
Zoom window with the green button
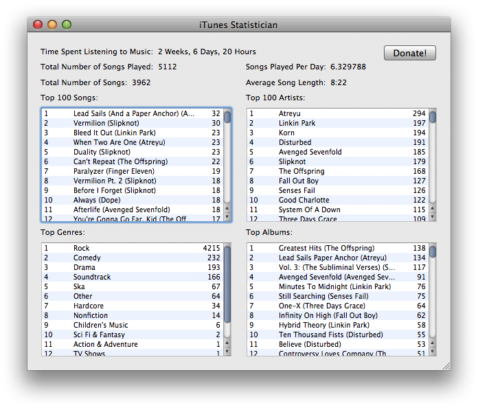[x=67, y=25]
